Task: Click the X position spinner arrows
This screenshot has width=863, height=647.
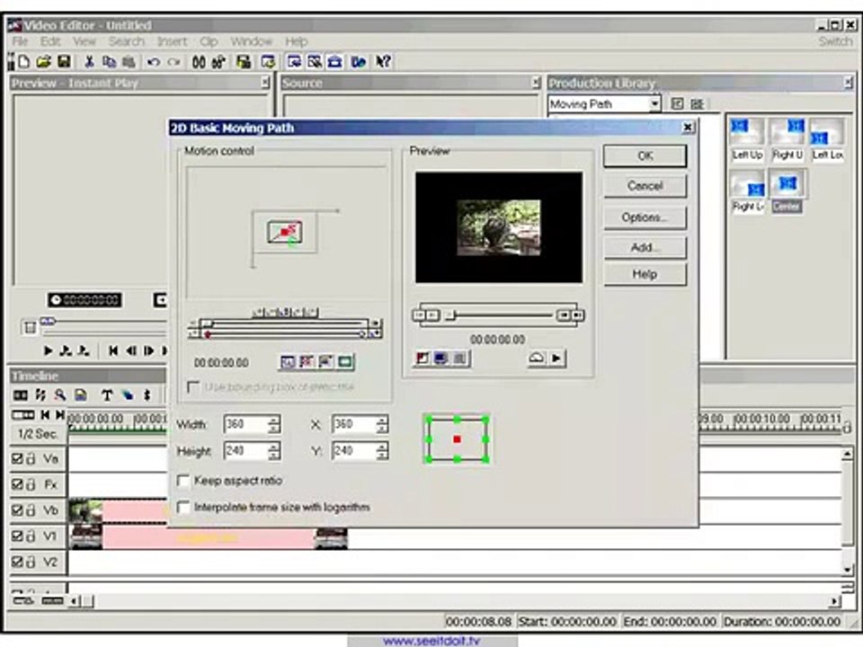Action: pyautogui.click(x=381, y=423)
